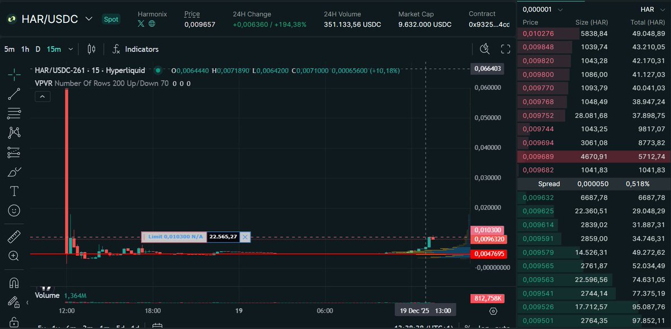Open order book precision 0,000001 dropdown
Image resolution: width=671 pixels, height=329 pixels.
[x=544, y=9]
